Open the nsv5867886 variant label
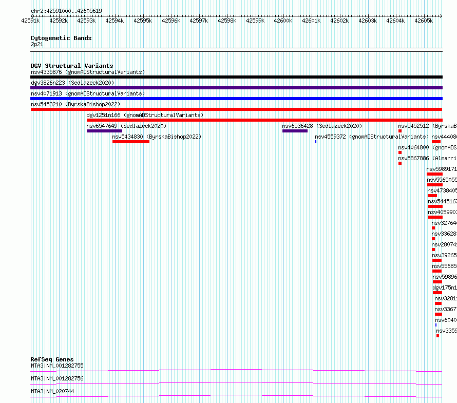This screenshot has height=403, width=457. (x=427, y=158)
